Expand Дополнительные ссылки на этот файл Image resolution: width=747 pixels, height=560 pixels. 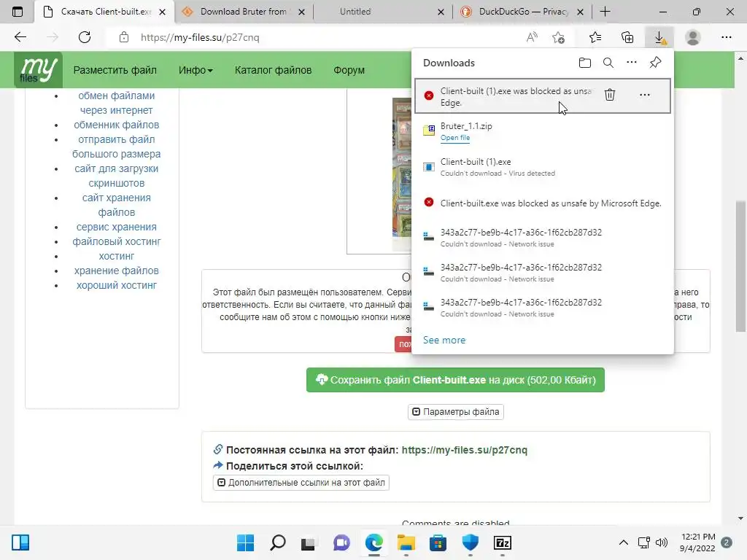(301, 483)
